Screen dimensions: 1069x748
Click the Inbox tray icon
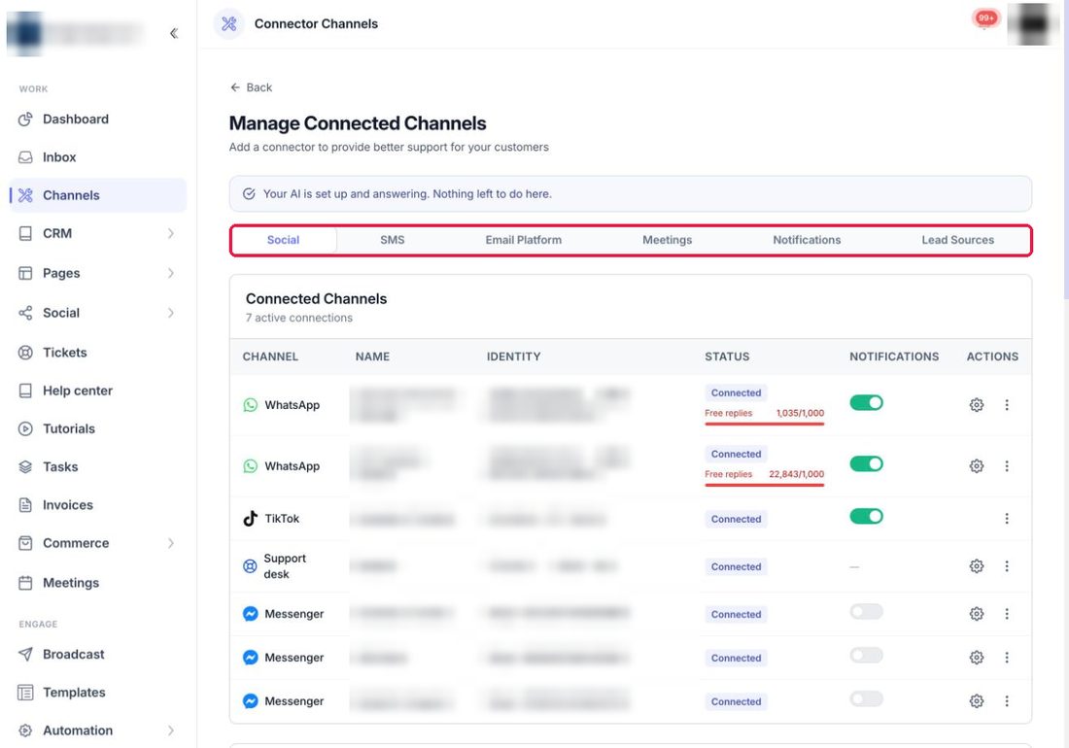[25, 157]
